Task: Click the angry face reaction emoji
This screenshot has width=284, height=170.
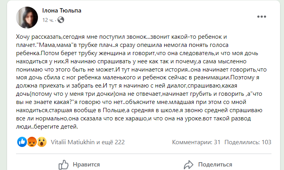Action: pyautogui.click(x=32, y=142)
